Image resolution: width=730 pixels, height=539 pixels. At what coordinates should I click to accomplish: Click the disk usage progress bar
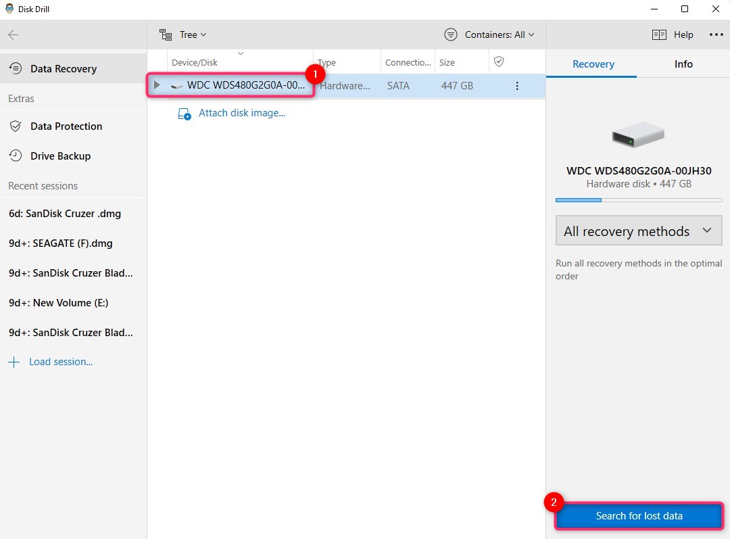(x=639, y=200)
